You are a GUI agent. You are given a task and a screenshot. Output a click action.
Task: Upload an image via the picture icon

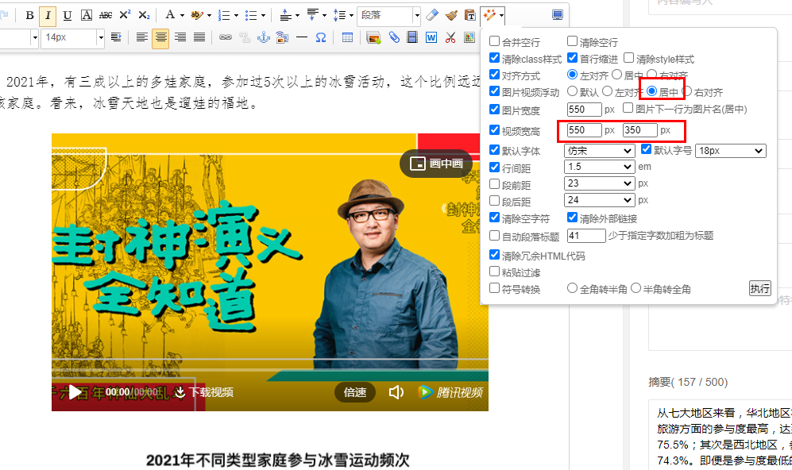coord(374,37)
